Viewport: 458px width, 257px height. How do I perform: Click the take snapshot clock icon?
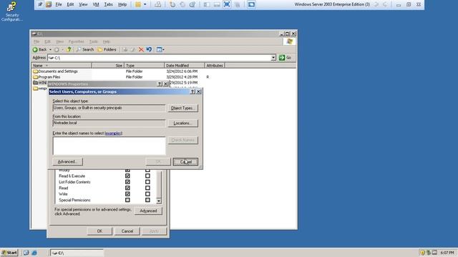pos(172,4)
